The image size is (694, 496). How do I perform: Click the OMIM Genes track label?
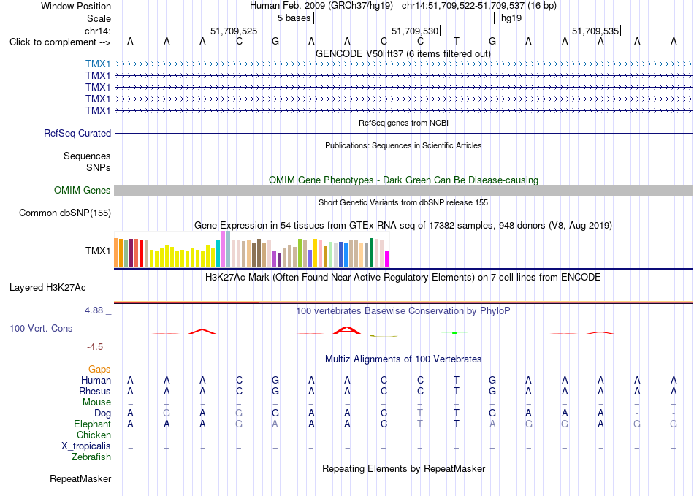83,190
